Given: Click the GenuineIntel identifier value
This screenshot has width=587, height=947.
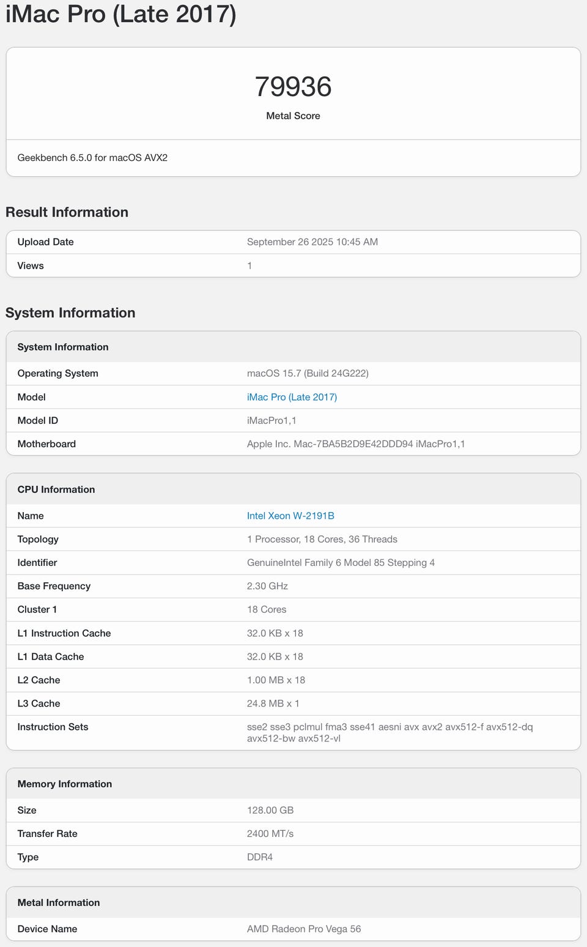Looking at the screenshot, I should tap(341, 563).
